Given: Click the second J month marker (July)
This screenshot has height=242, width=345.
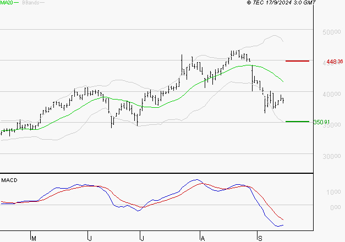Looking at the screenshot, I should [x=142, y=238].
